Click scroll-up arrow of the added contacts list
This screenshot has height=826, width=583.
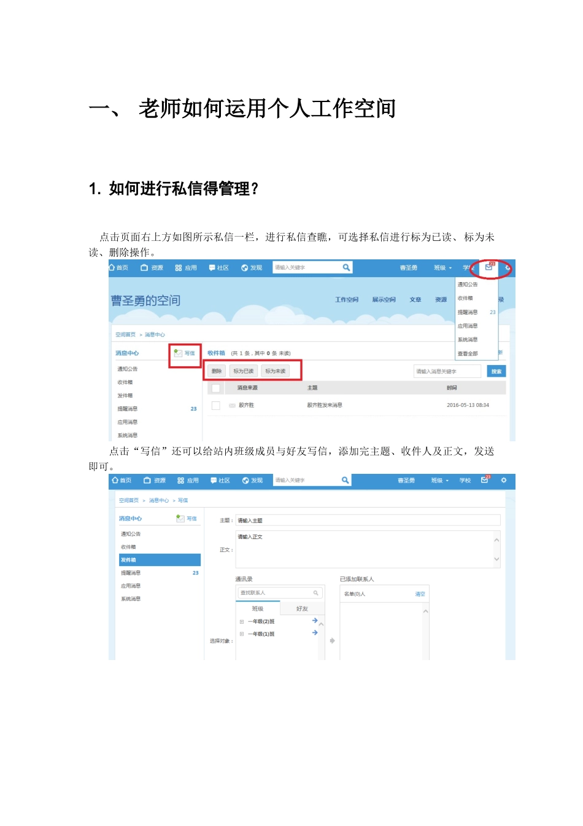pyautogui.click(x=425, y=611)
